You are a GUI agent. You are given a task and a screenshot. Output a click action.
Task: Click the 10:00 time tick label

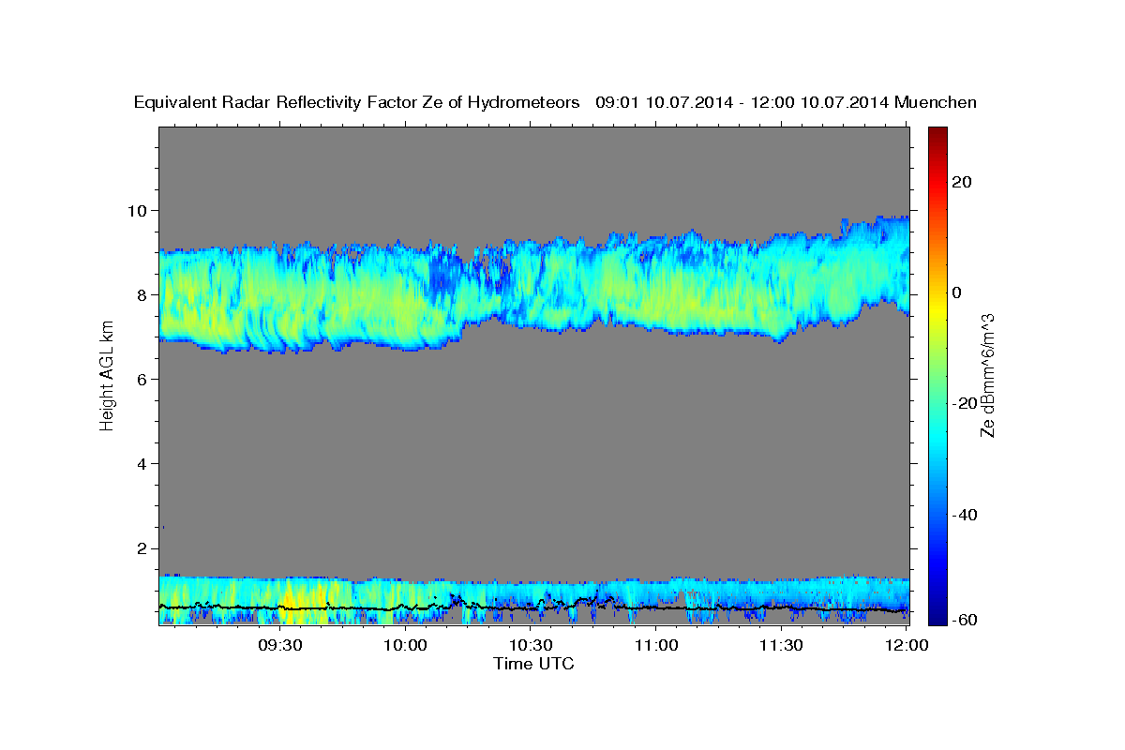(405, 645)
